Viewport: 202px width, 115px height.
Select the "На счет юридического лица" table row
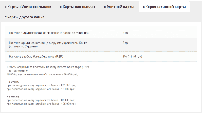48,44
